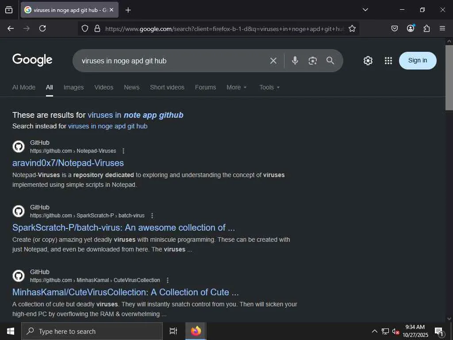
Task: Reload the current page
Action: (42, 28)
